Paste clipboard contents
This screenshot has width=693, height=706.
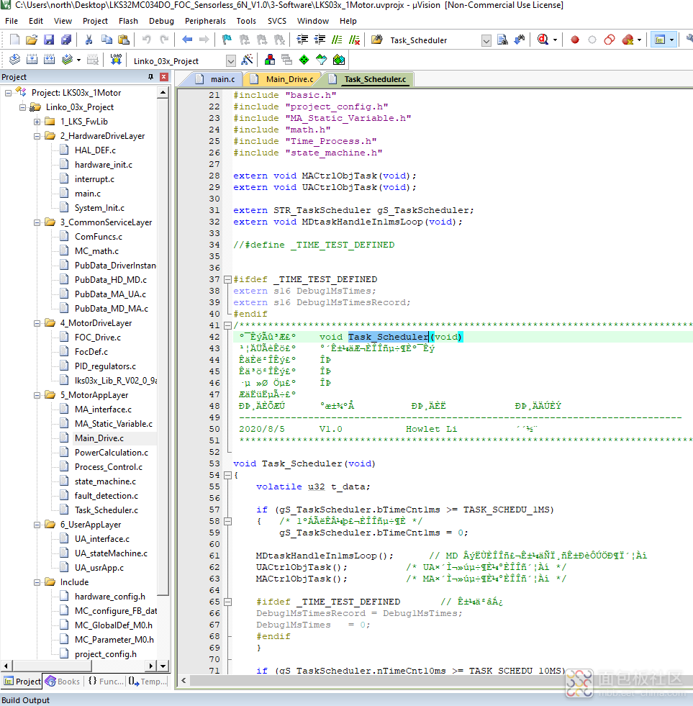coord(123,40)
